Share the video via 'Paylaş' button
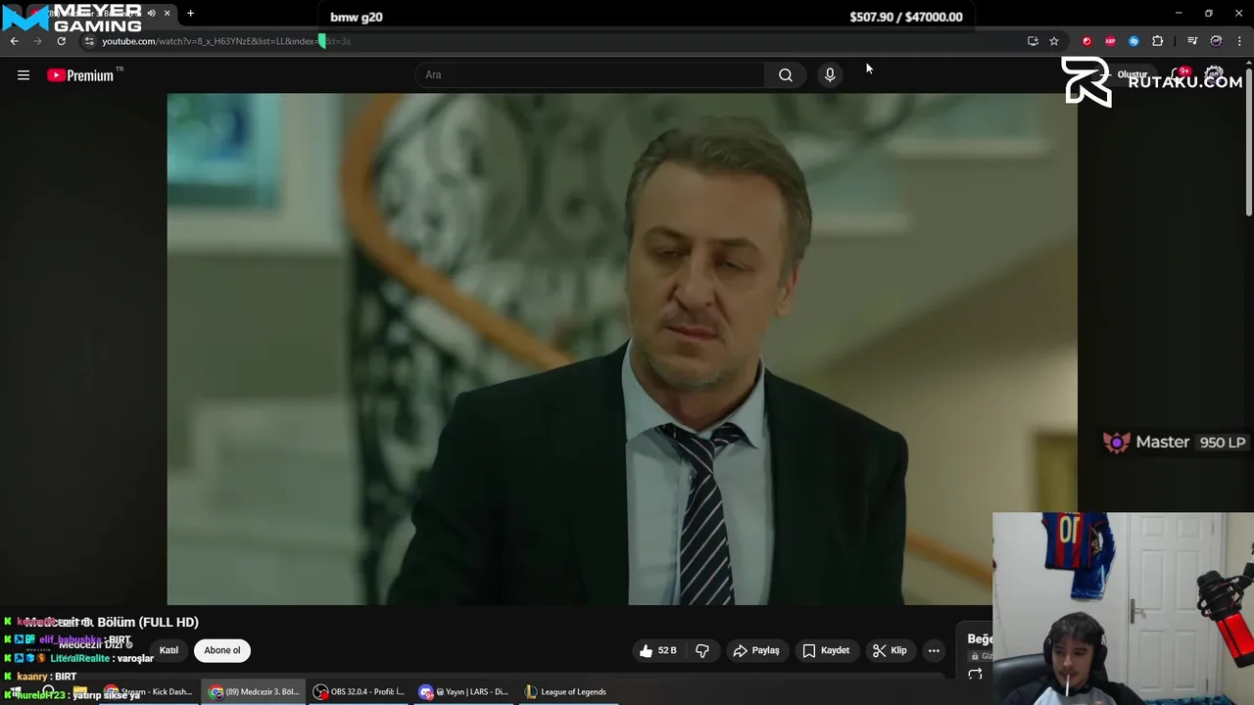This screenshot has width=1254, height=705. pos(756,650)
